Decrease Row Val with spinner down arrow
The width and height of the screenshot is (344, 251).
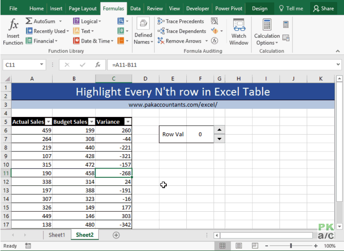(219, 139)
